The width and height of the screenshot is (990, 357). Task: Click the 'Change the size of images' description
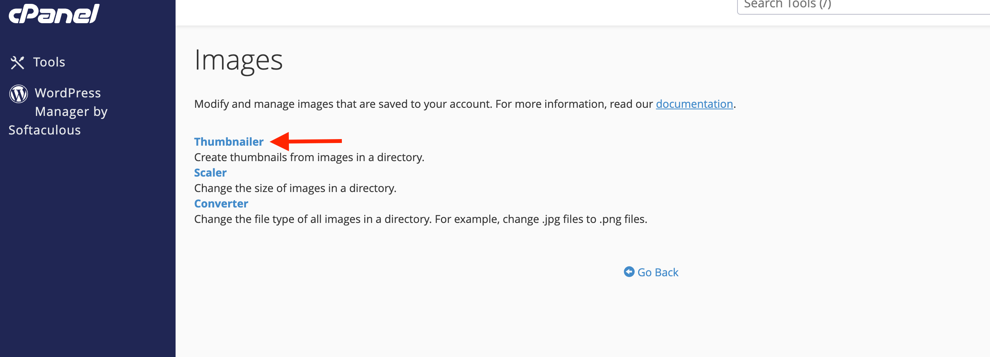295,188
